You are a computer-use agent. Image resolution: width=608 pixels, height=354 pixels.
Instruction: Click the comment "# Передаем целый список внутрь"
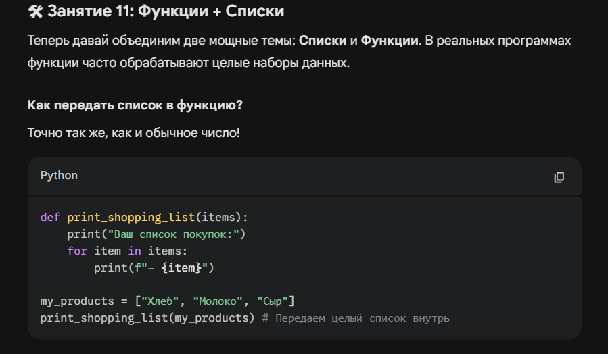pos(354,318)
